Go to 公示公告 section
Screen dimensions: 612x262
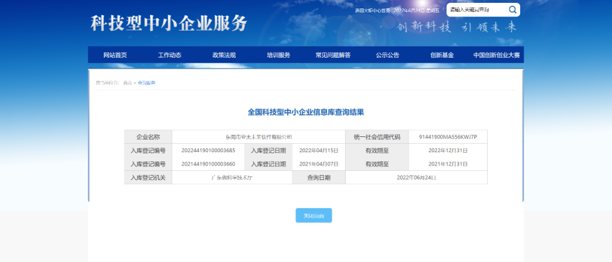pos(388,55)
